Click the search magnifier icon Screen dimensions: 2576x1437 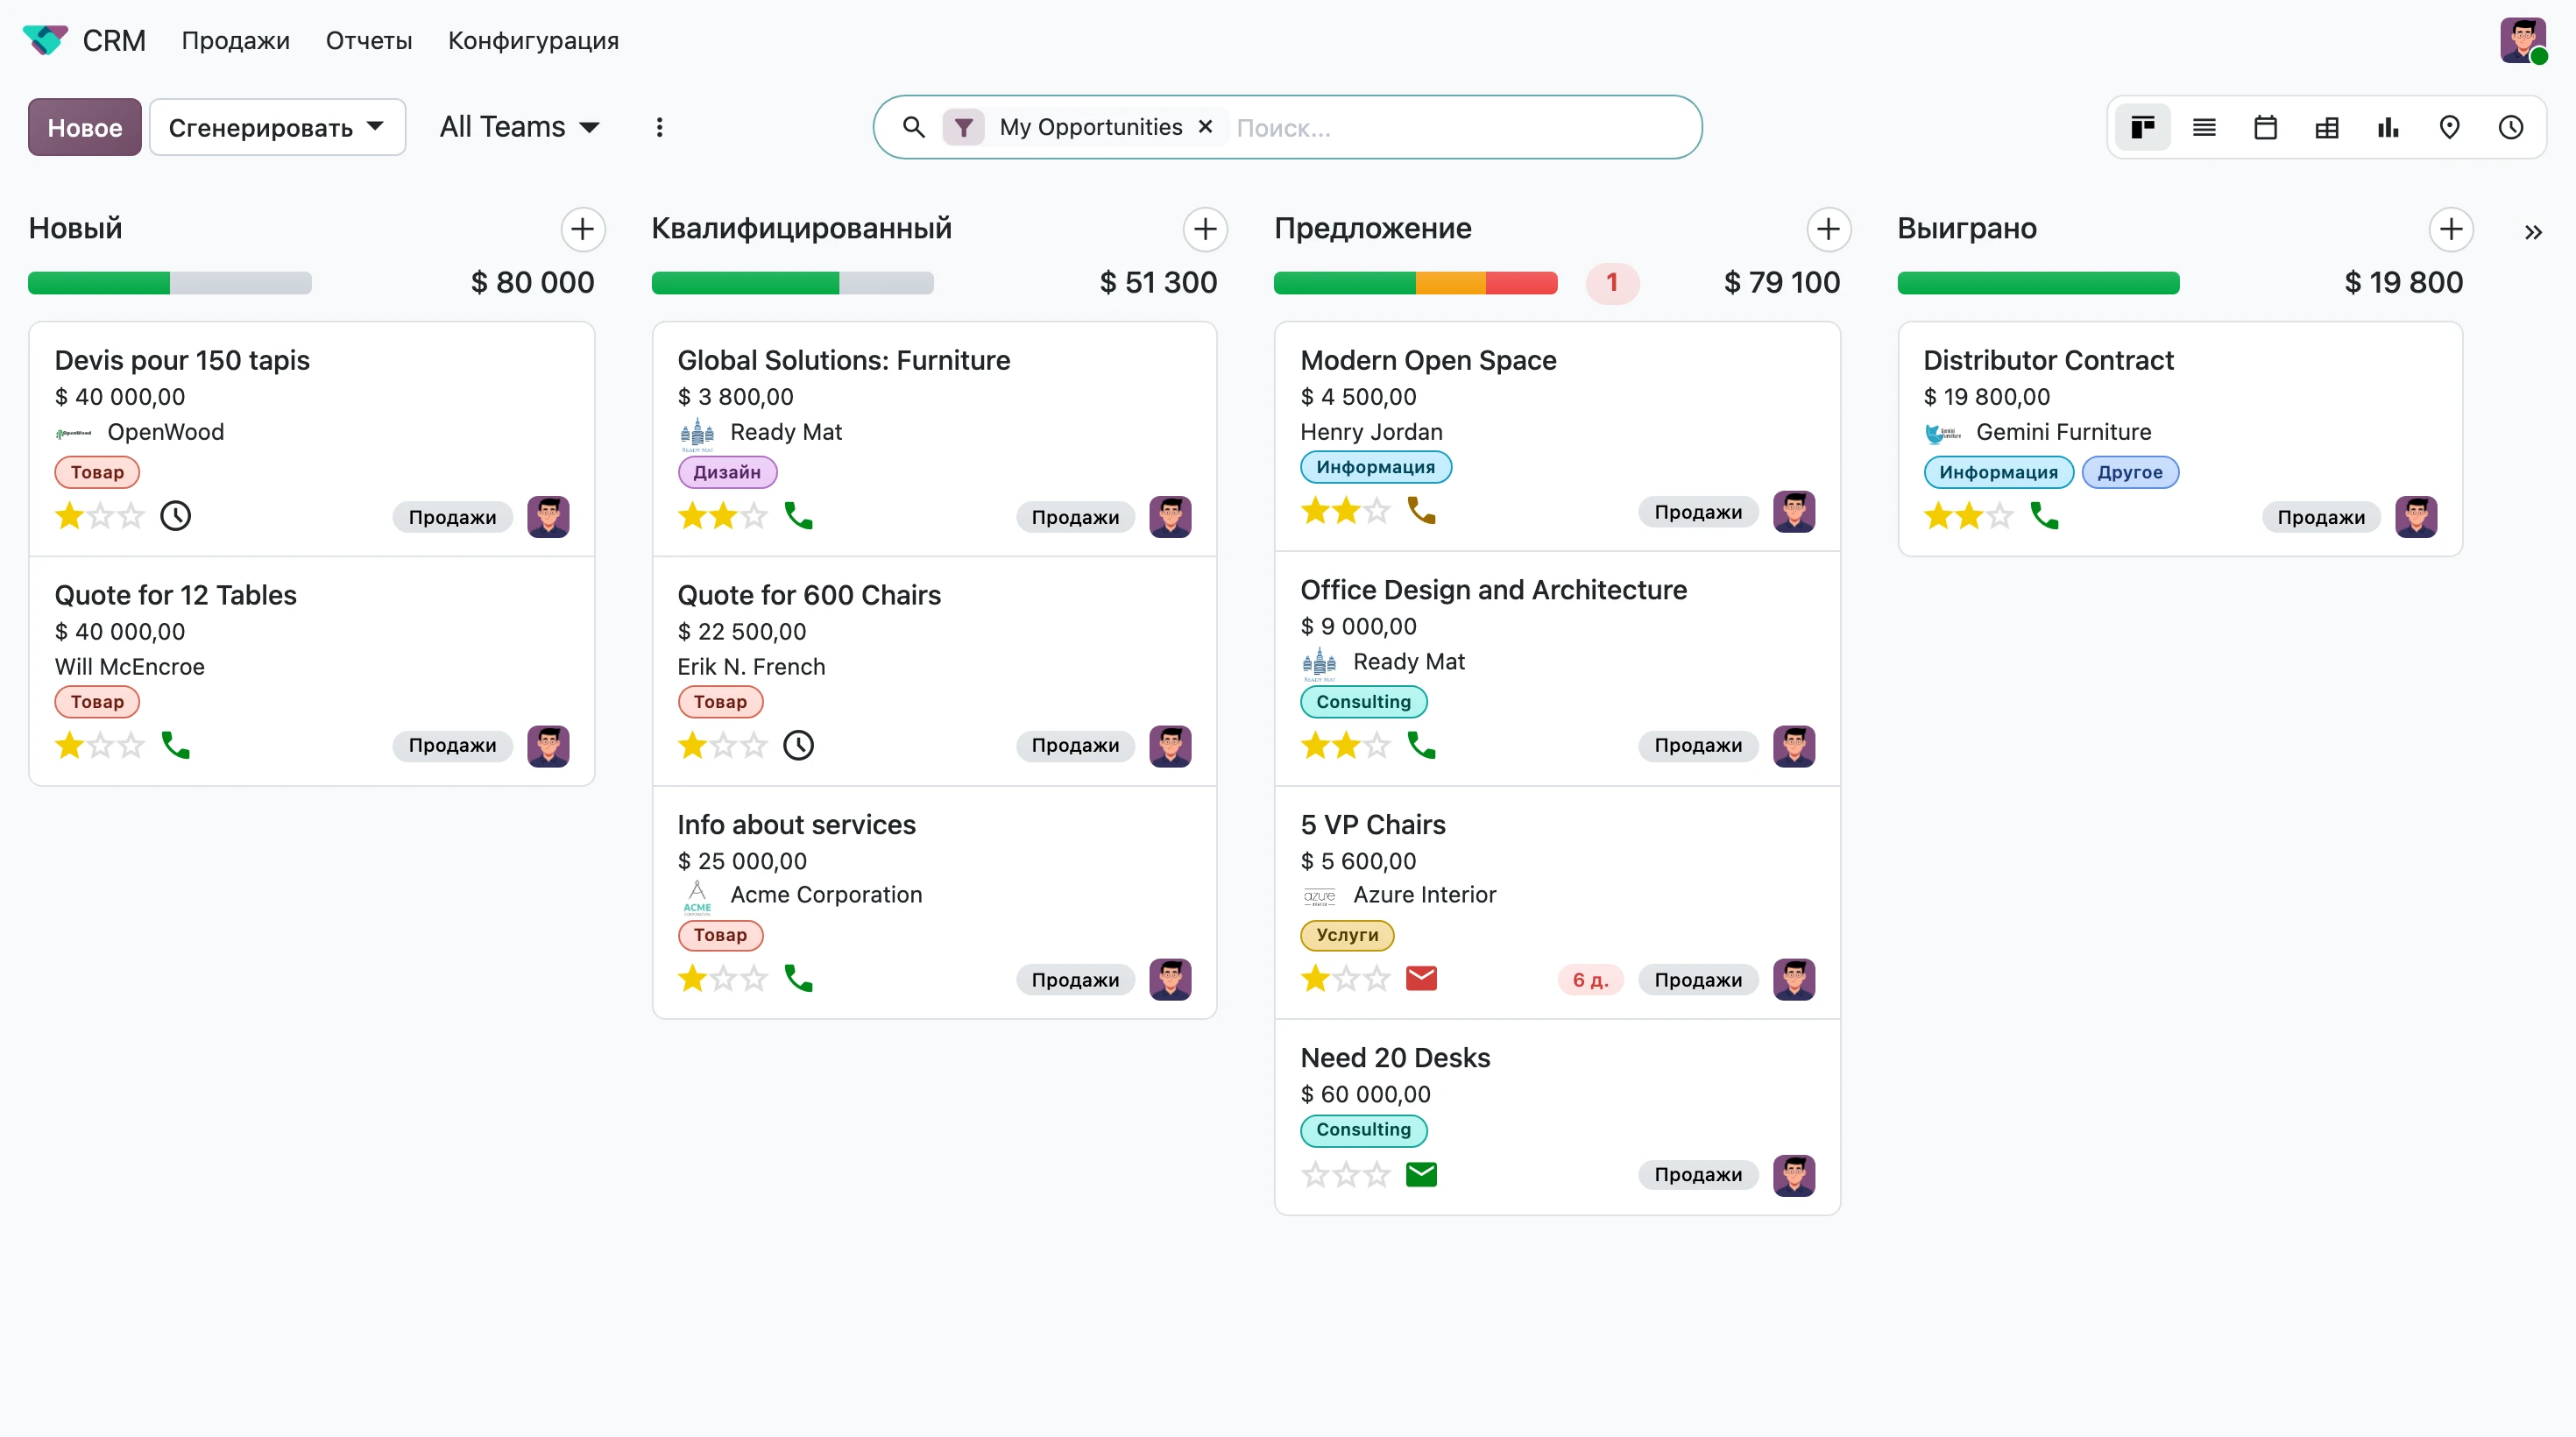click(913, 127)
